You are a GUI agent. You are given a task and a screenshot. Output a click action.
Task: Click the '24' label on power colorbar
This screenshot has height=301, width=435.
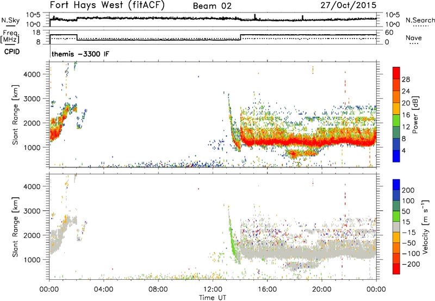(x=406, y=91)
